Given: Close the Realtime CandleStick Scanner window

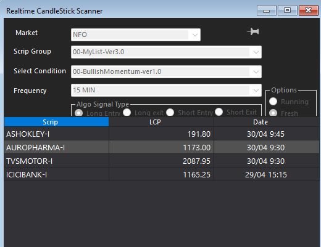Looking at the screenshot, I should (x=309, y=10).
